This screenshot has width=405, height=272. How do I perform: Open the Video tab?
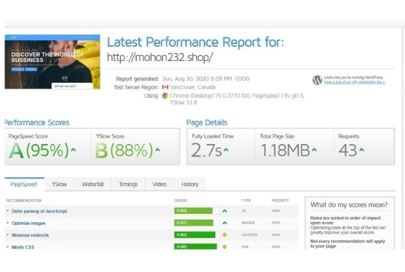(x=159, y=185)
